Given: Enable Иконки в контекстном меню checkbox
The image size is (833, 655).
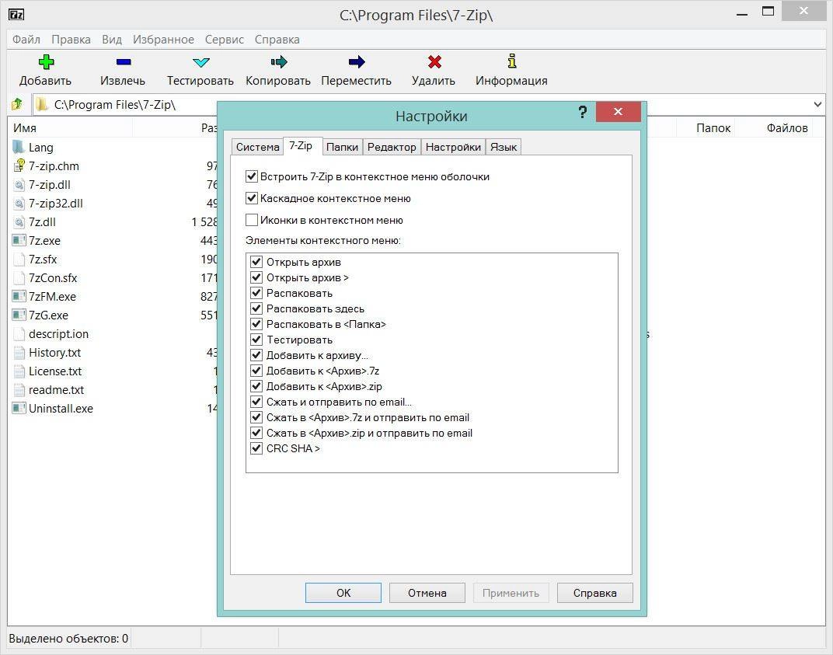Looking at the screenshot, I should (252, 220).
